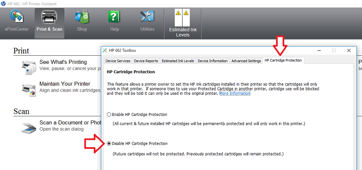The image size is (362, 170).
Task: Click the See What's Printing printer icon
Action: tap(29, 68)
